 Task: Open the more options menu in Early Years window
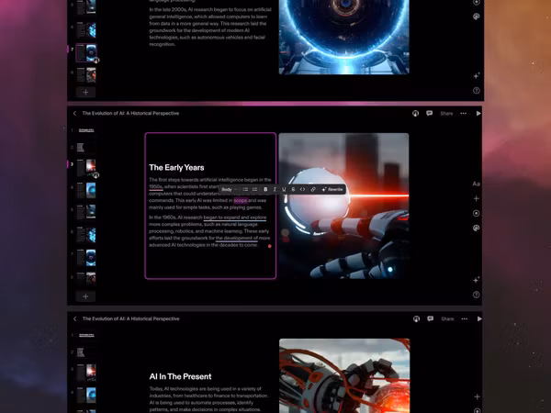[464, 114]
